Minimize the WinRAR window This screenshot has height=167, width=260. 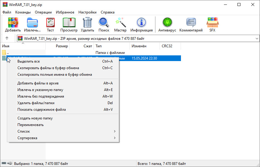click(x=225, y=4)
